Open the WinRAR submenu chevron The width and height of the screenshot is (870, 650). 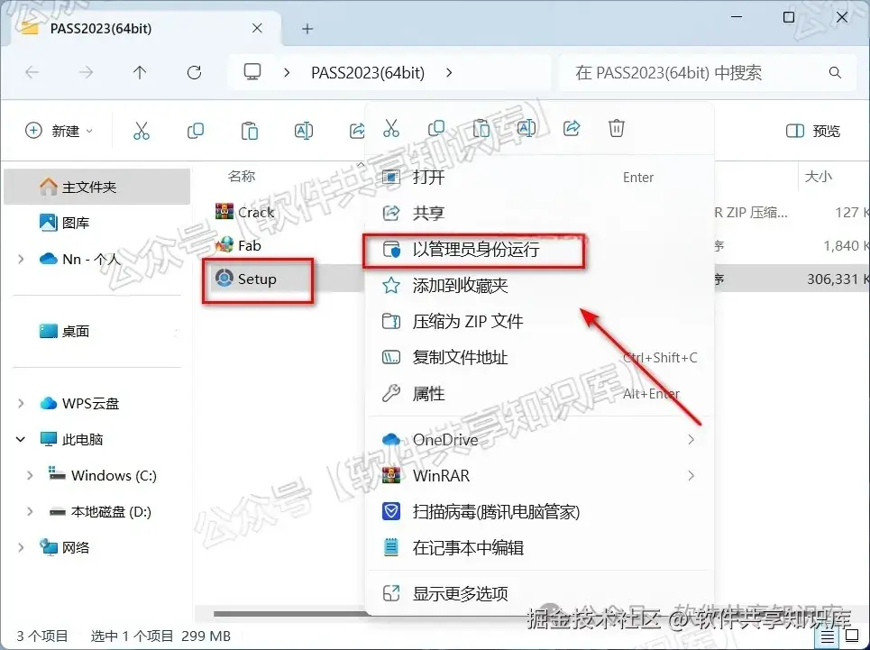692,475
